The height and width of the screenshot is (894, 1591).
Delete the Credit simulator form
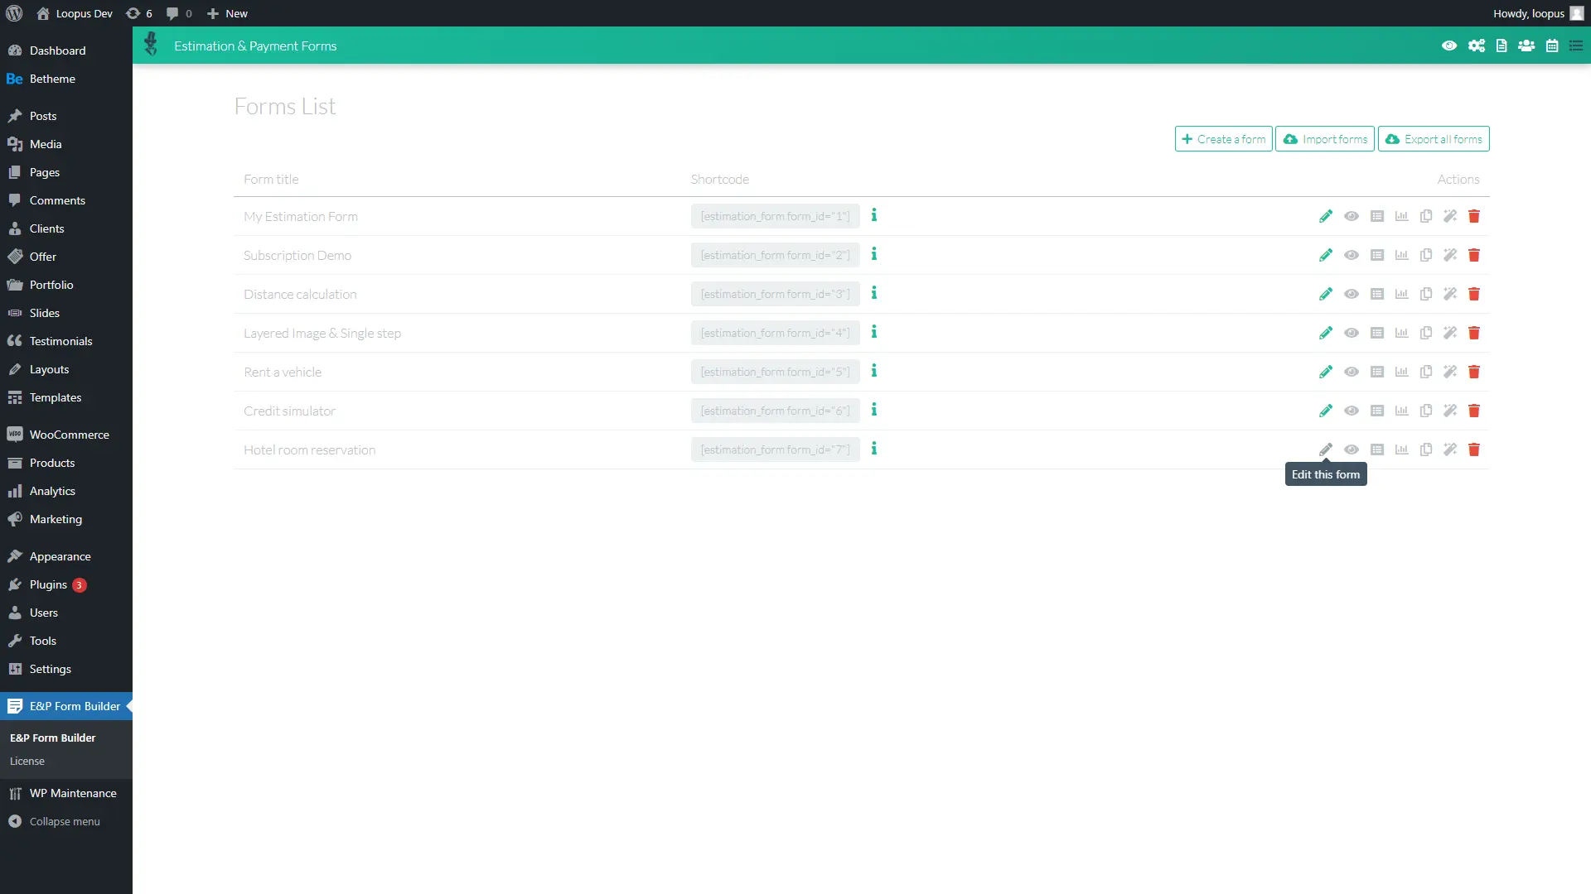coord(1474,411)
